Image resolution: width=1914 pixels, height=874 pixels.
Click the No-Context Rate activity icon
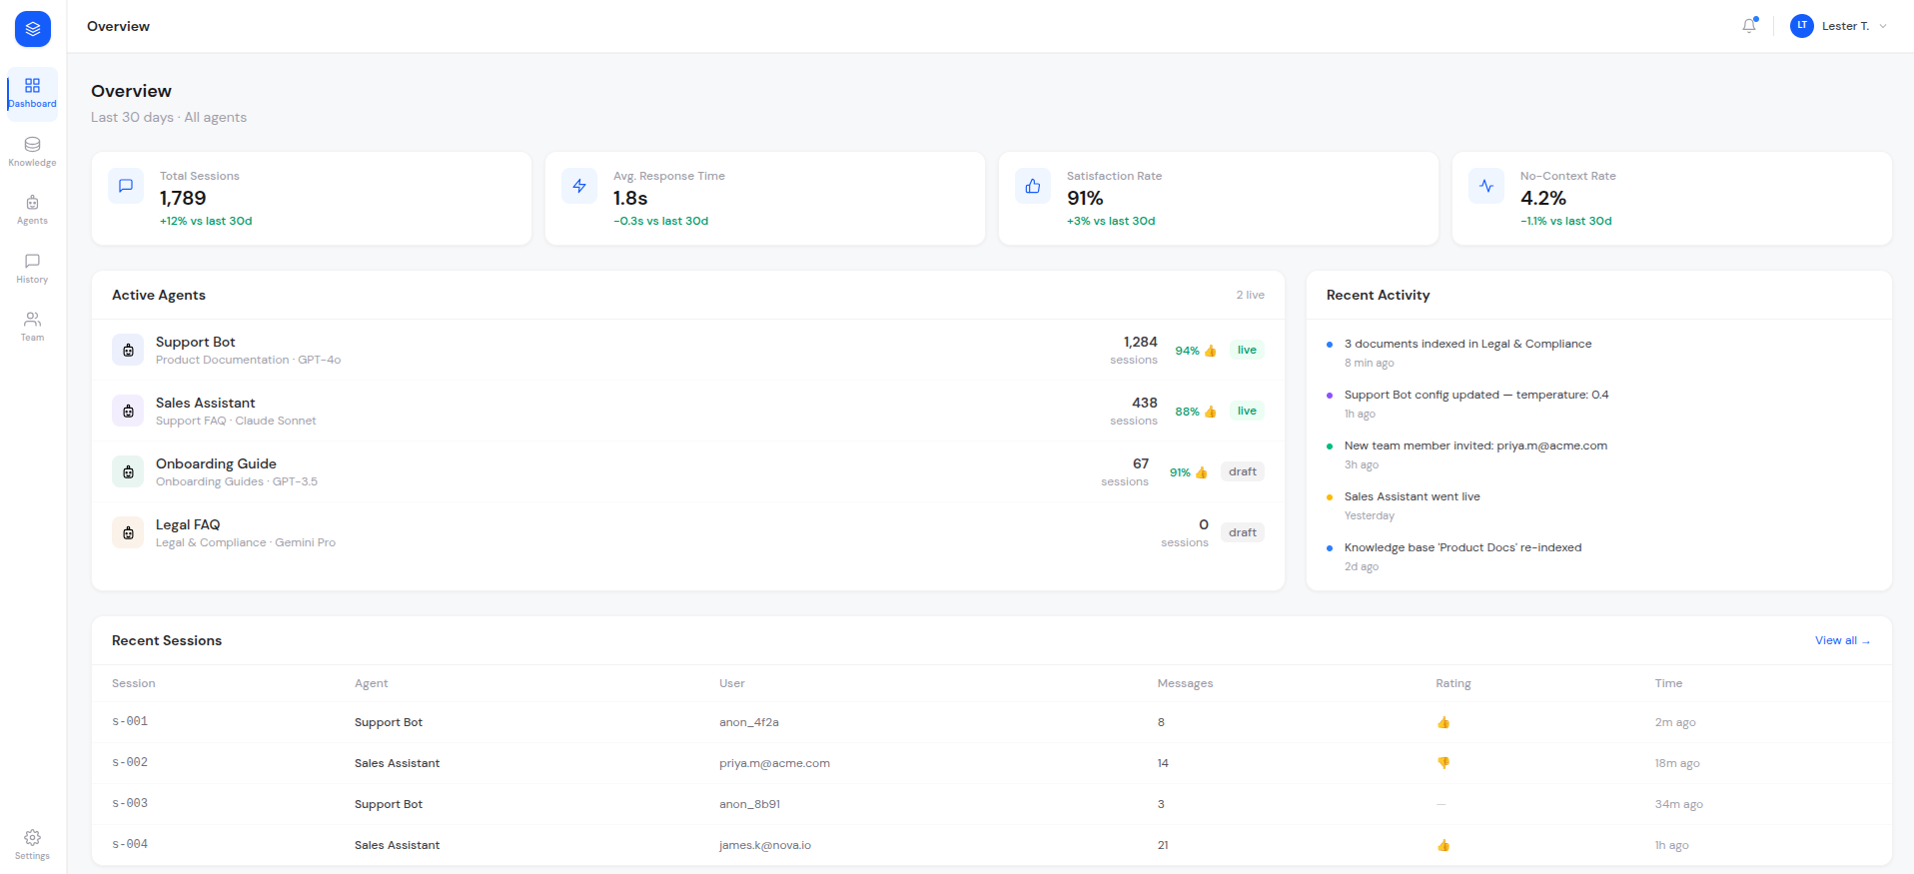tap(1486, 186)
